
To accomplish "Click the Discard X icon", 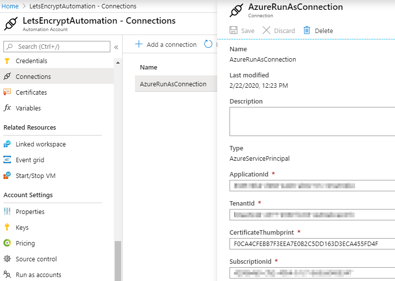I will point(266,30).
